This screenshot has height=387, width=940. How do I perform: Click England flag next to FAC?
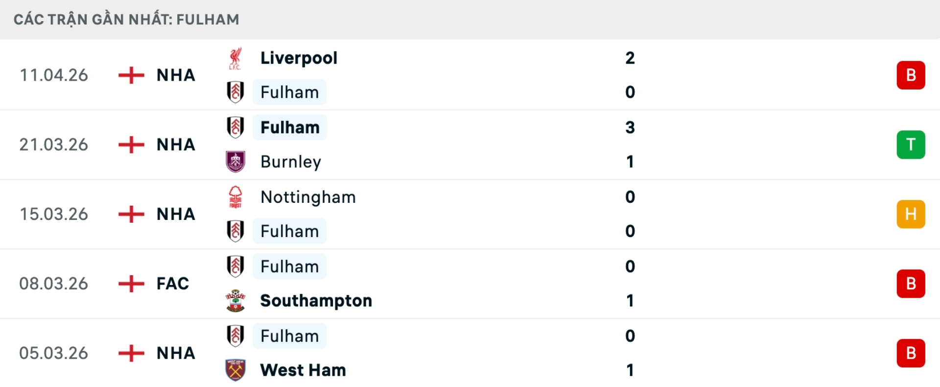(131, 283)
